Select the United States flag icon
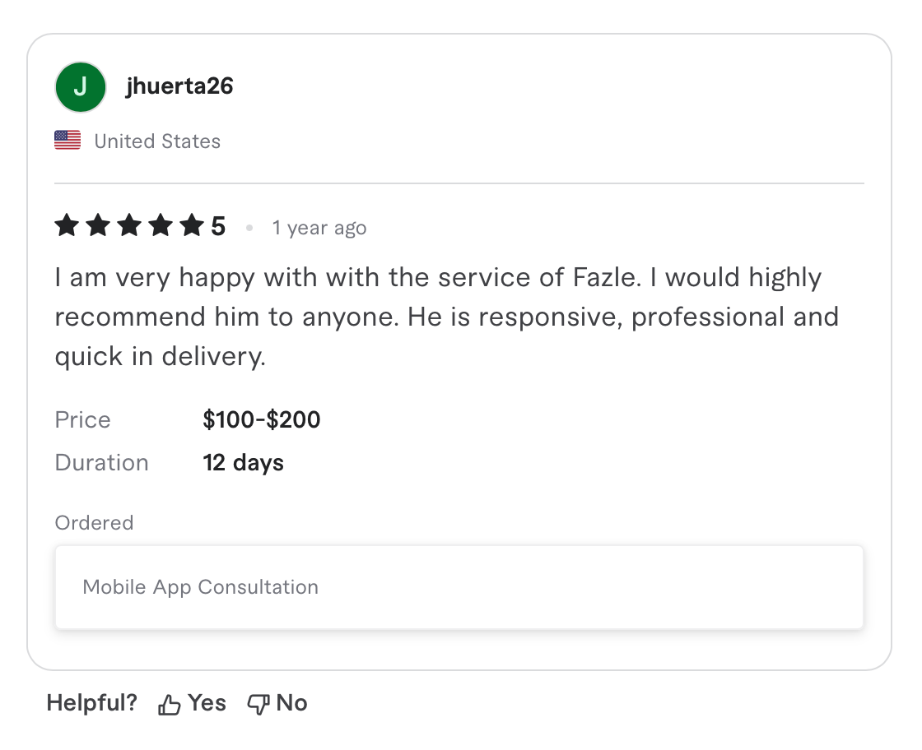This screenshot has height=750, width=922. tap(68, 140)
